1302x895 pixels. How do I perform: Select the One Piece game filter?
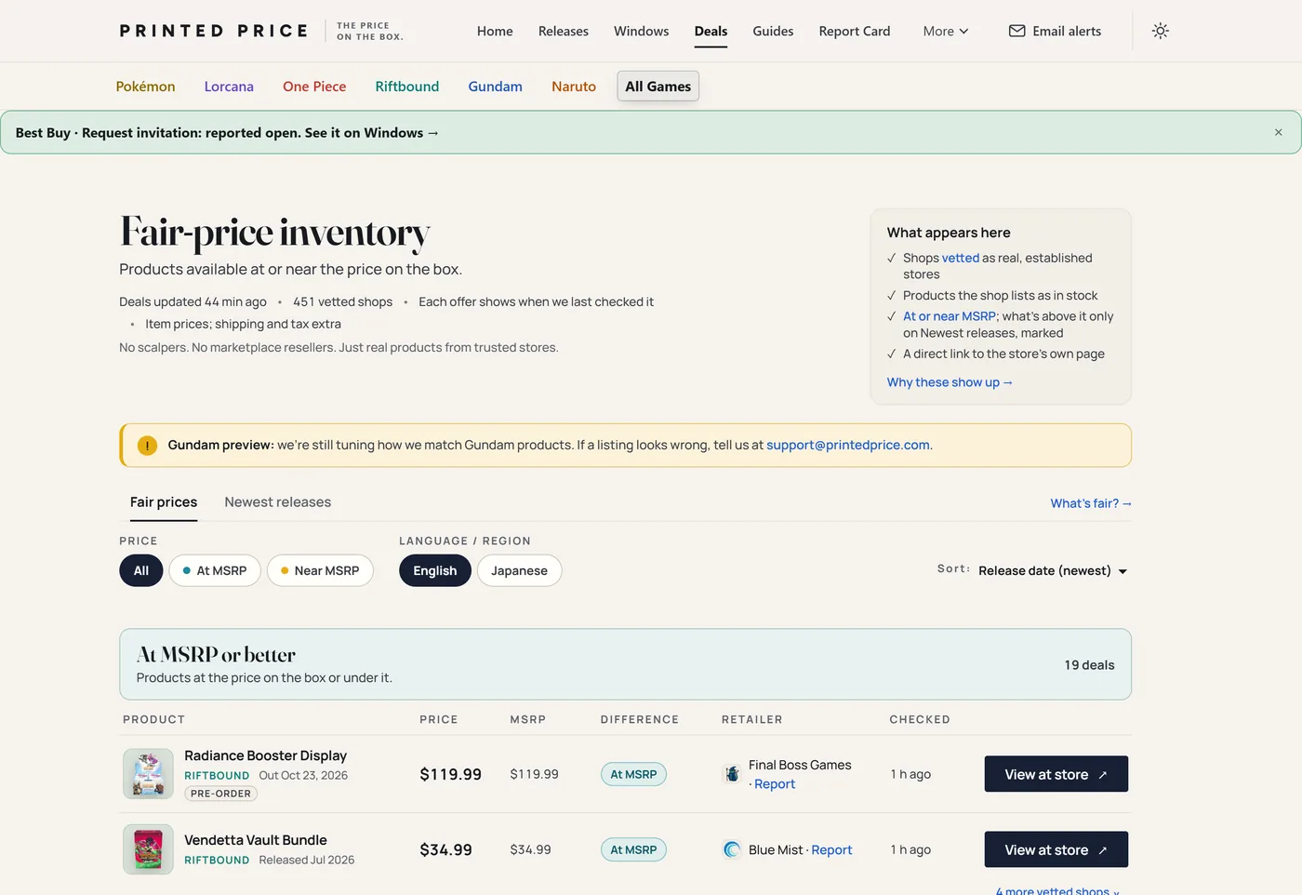click(x=314, y=87)
